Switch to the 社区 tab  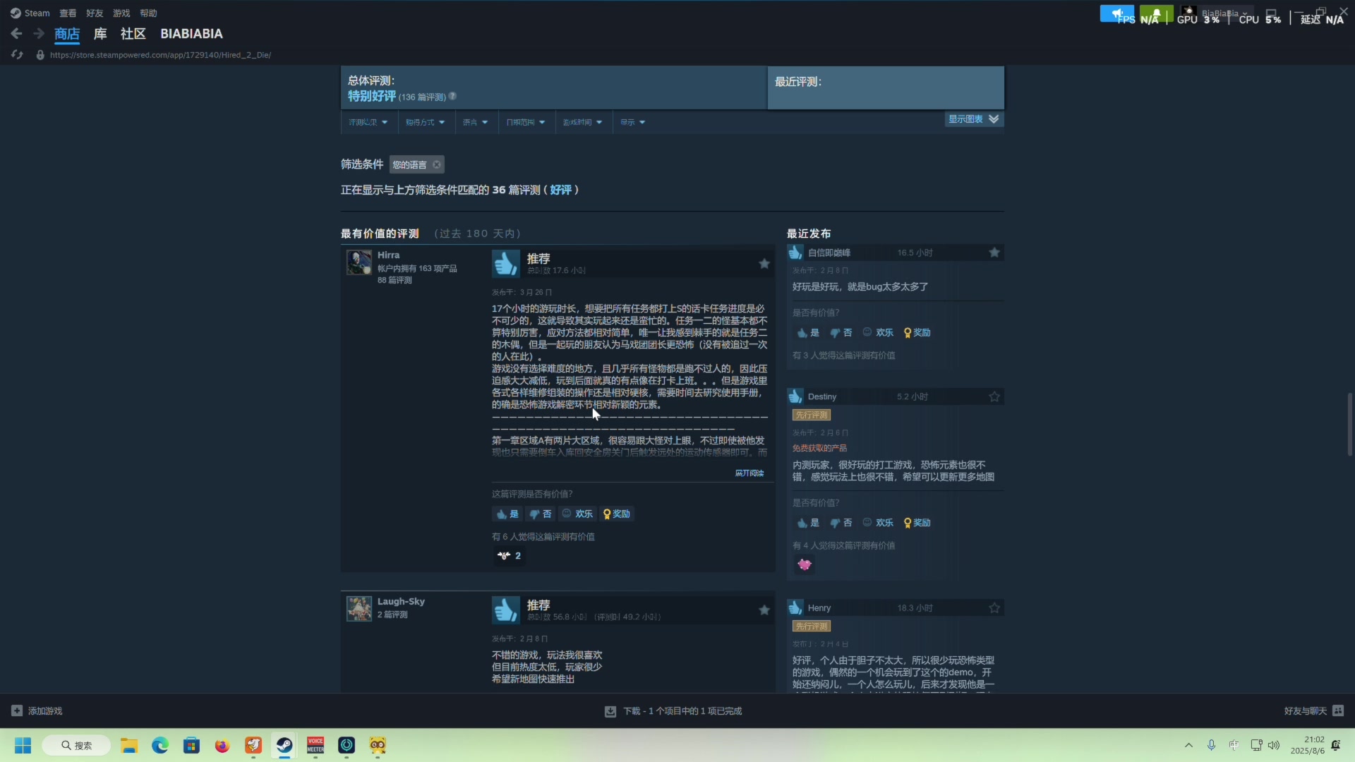pyautogui.click(x=133, y=33)
